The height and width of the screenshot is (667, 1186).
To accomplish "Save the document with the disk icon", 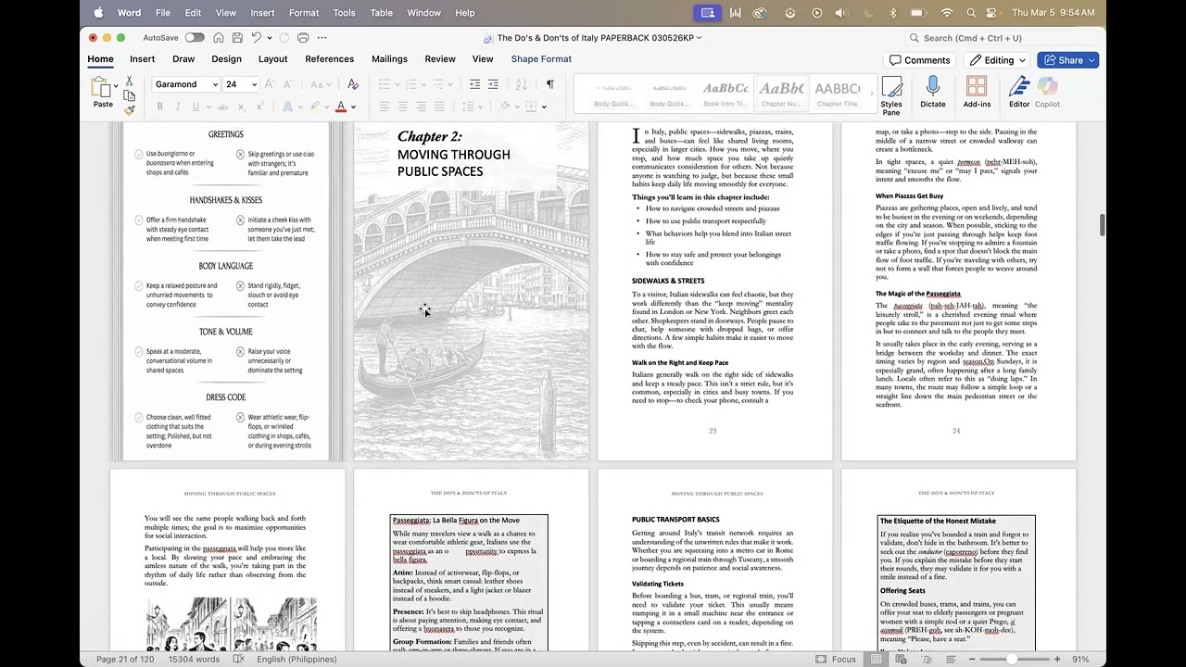I will tap(237, 38).
